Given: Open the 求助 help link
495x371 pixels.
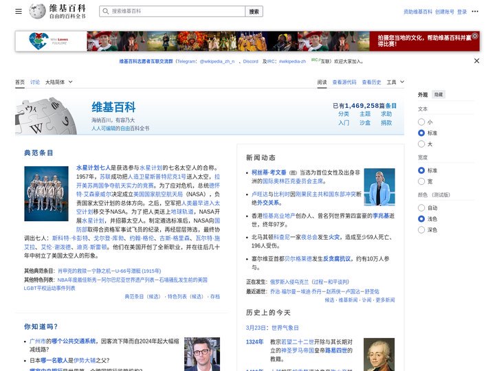Looking at the screenshot, I should coord(386,114).
